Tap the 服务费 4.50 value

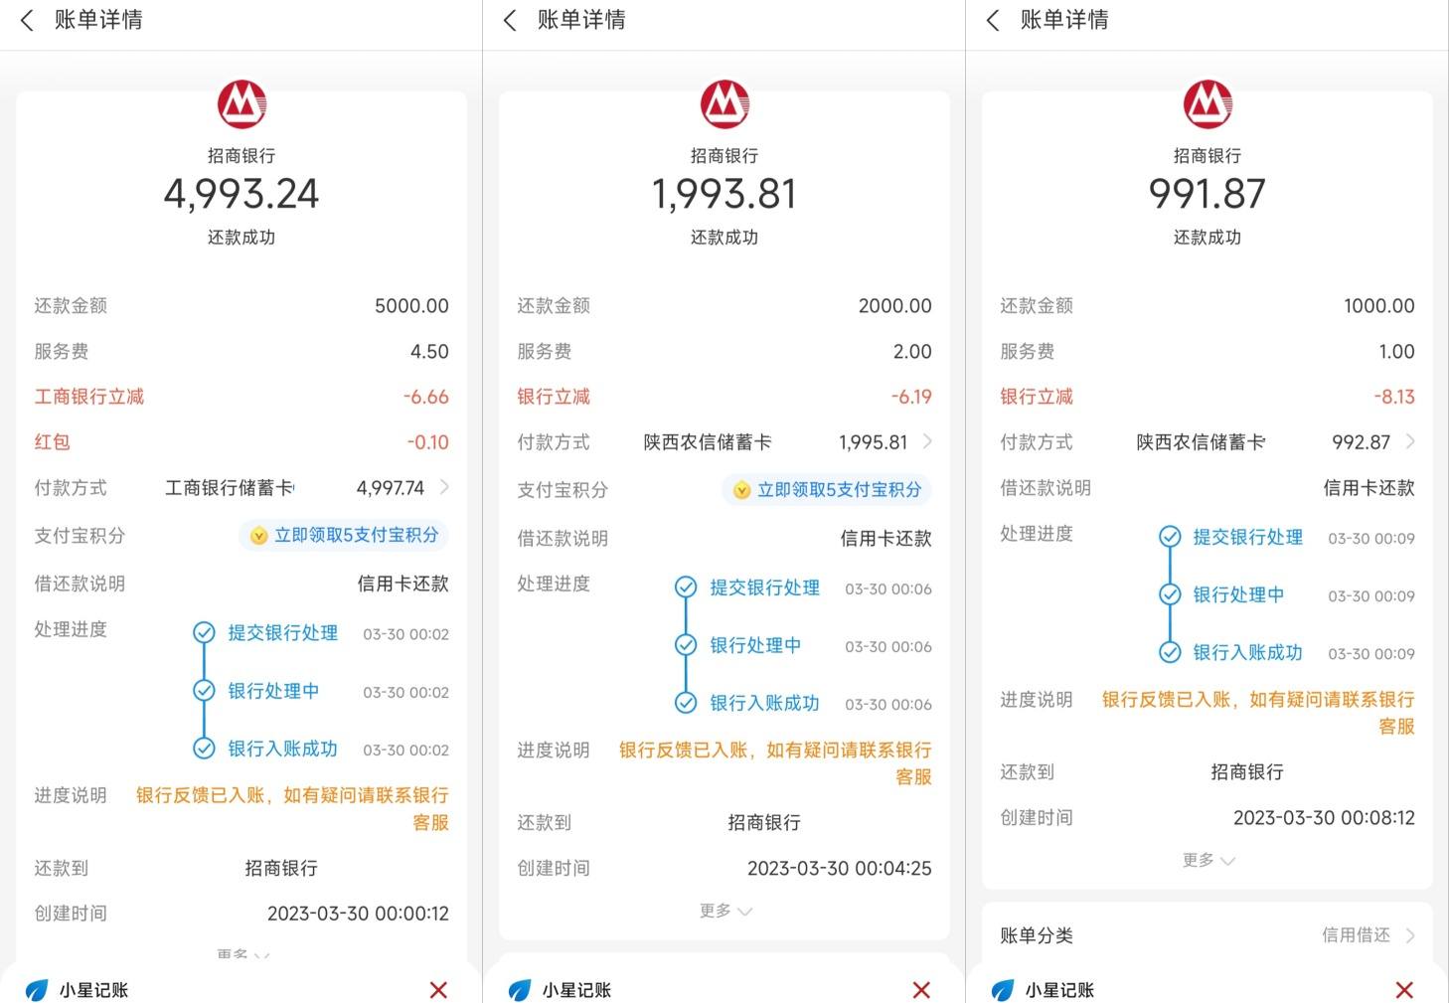point(429,351)
